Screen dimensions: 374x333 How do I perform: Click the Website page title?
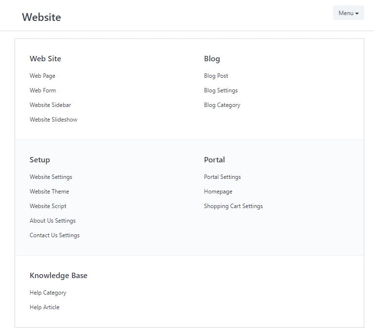tap(41, 17)
